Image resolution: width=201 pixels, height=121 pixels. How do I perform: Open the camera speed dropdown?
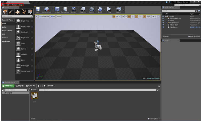tap(154, 16)
